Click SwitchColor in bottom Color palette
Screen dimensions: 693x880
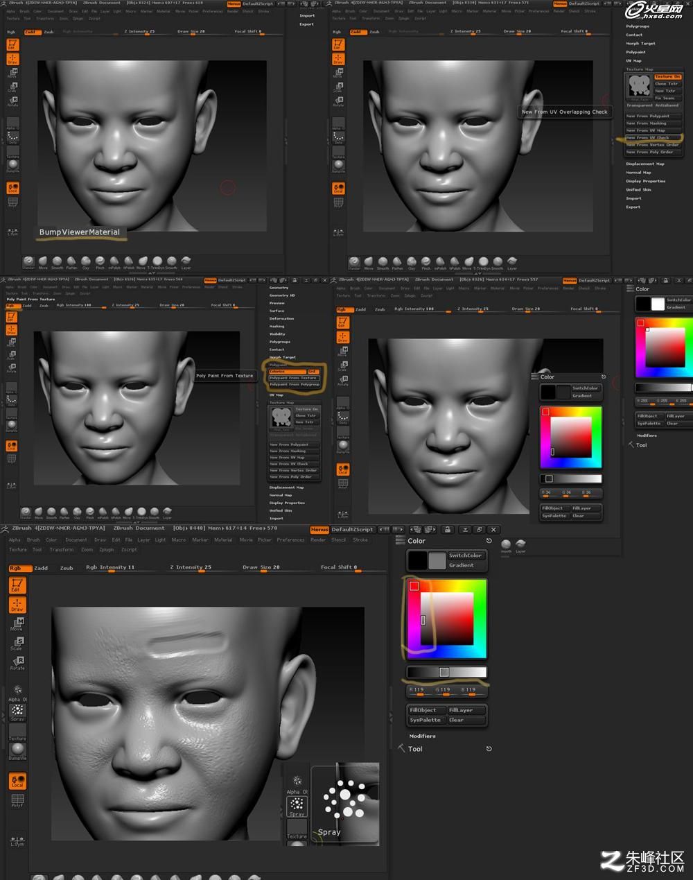click(465, 555)
